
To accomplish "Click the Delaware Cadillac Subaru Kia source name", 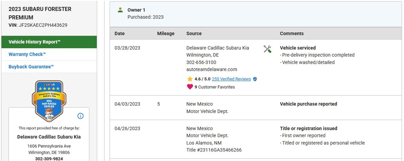I will click(217, 48).
